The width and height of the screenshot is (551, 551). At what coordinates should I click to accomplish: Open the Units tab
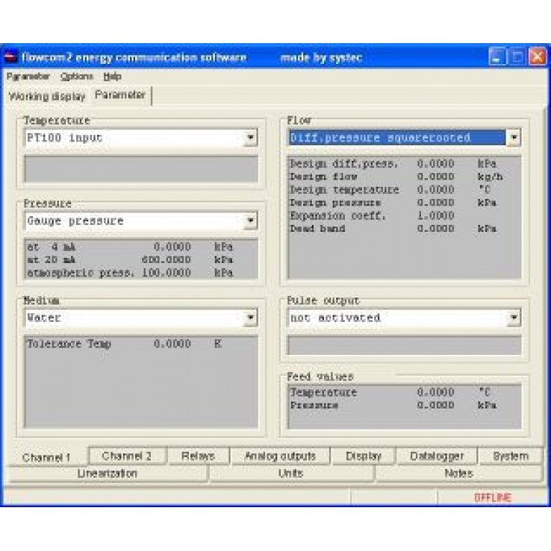pyautogui.click(x=290, y=473)
